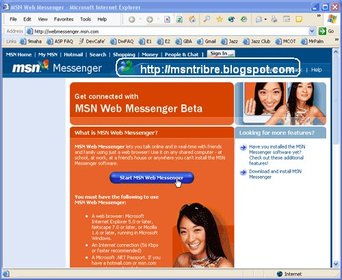The width and height of the screenshot is (342, 280).
Task: Click the Media globe icon in toolbar
Action: tap(232, 19)
